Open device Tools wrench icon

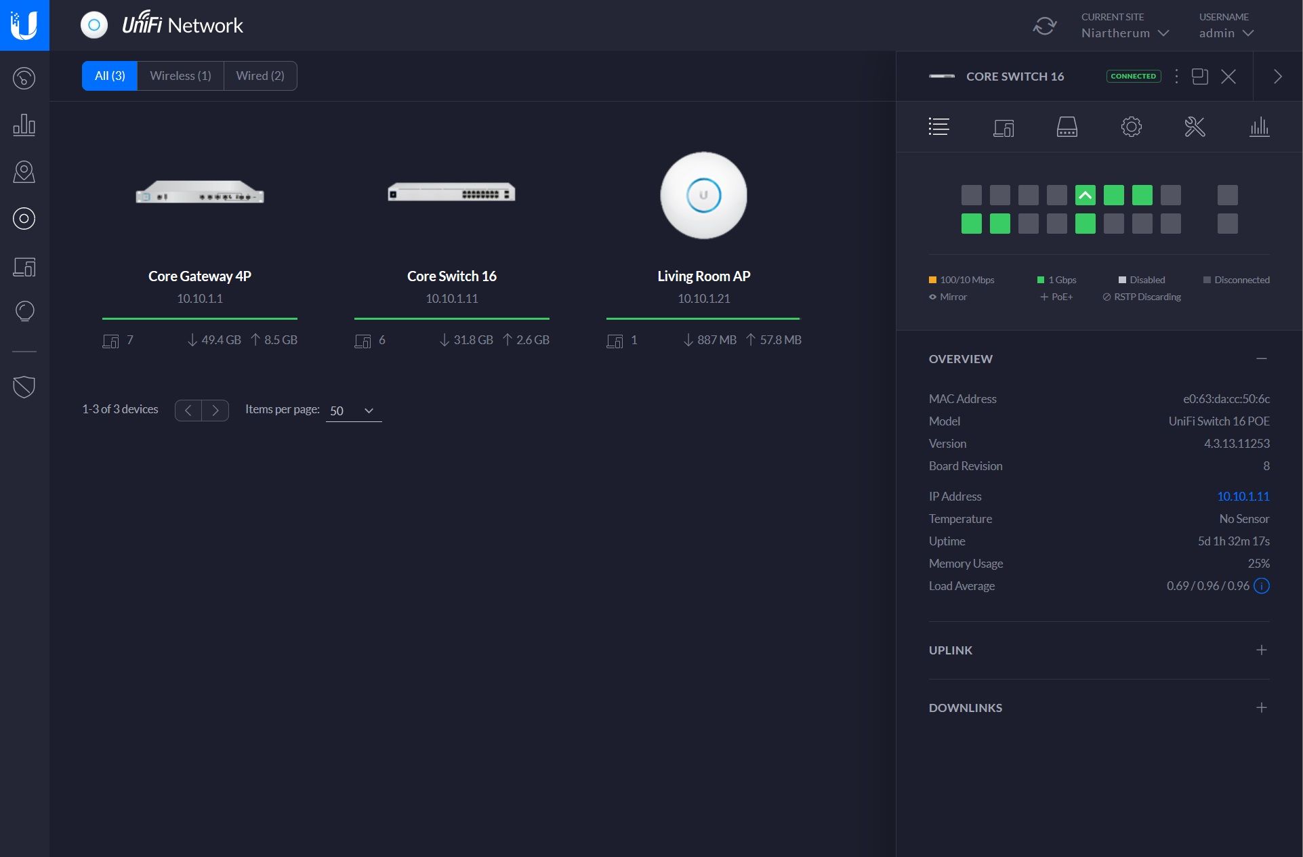[1195, 127]
